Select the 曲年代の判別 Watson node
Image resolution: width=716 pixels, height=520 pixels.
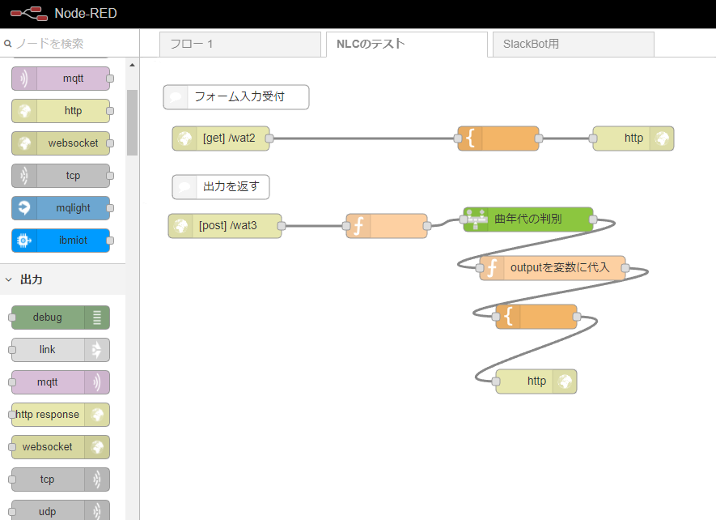528,220
